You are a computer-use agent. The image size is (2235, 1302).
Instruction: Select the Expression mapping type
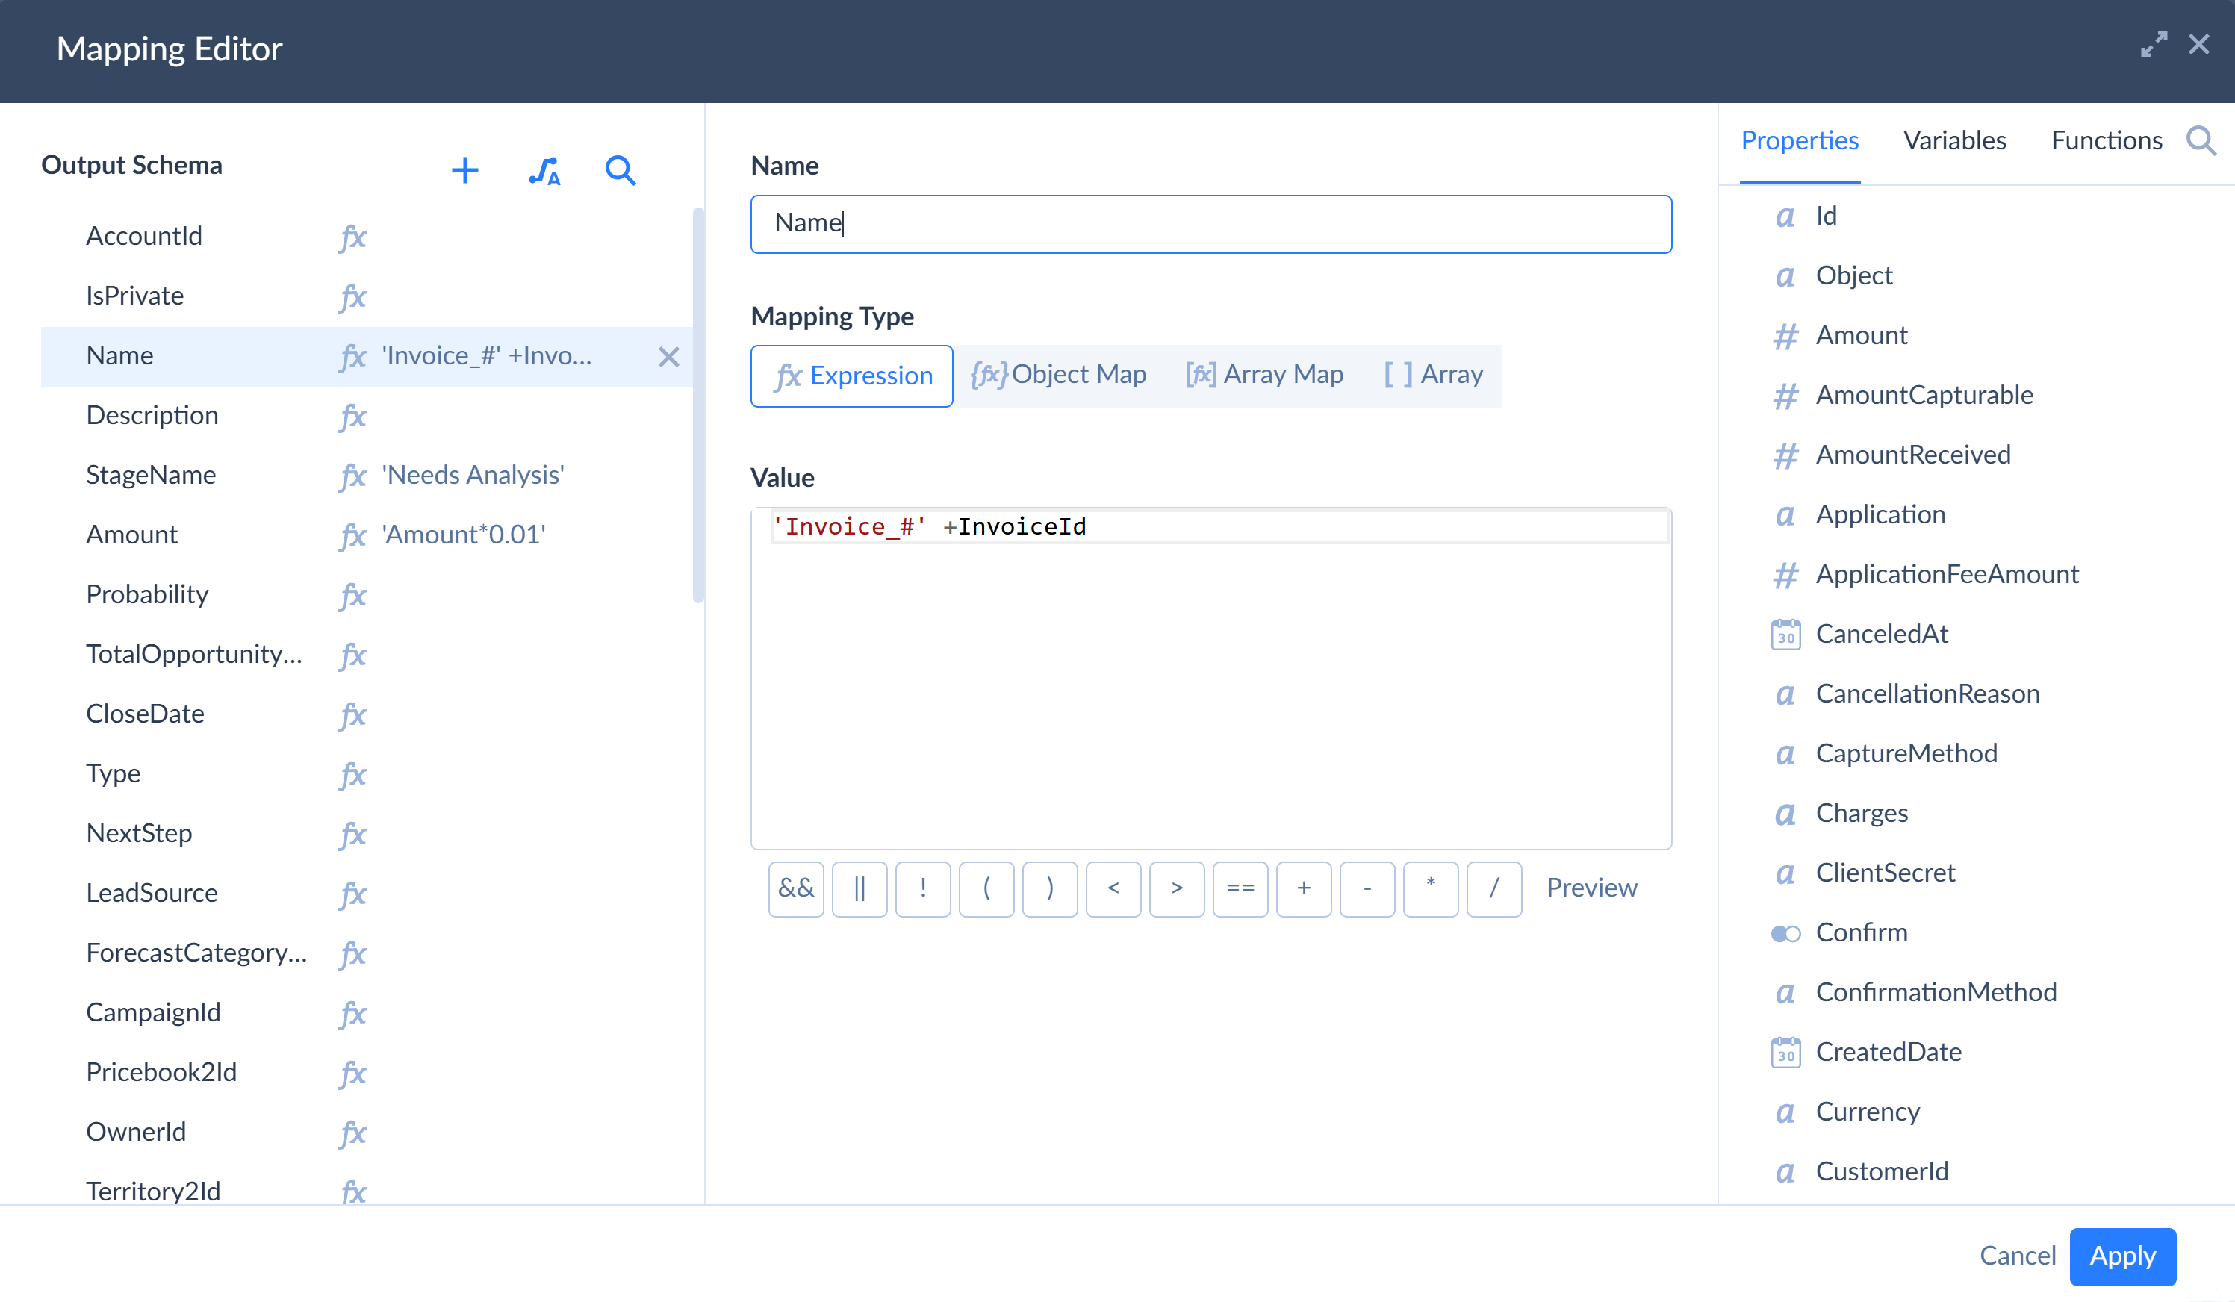click(x=851, y=376)
